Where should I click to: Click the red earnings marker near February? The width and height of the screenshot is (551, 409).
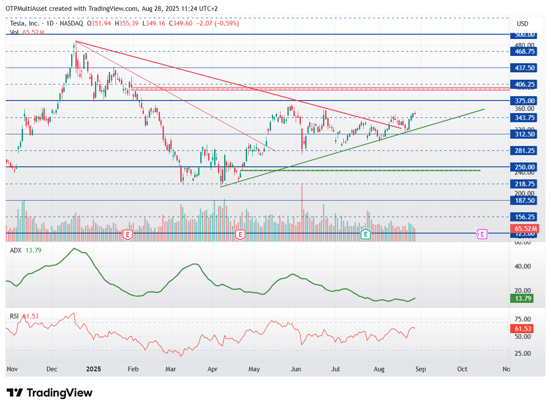(127, 234)
